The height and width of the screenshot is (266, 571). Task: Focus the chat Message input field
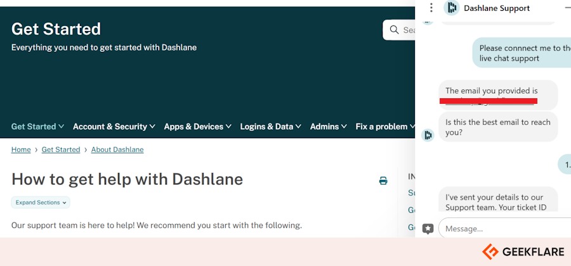point(505,229)
